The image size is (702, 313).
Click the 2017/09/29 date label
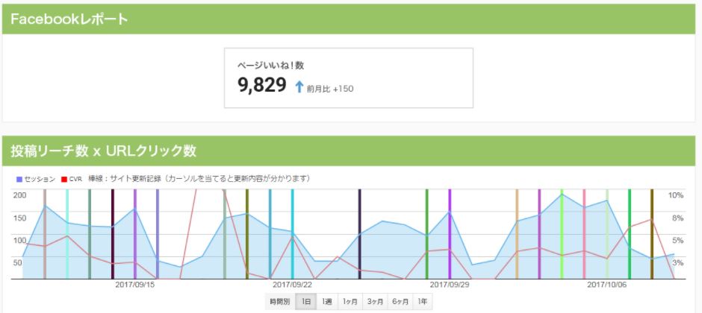[450, 285]
